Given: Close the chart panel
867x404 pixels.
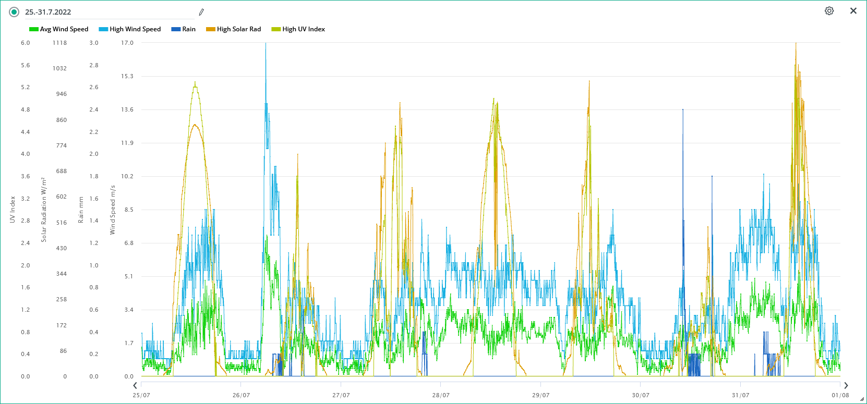Looking at the screenshot, I should 853,11.
